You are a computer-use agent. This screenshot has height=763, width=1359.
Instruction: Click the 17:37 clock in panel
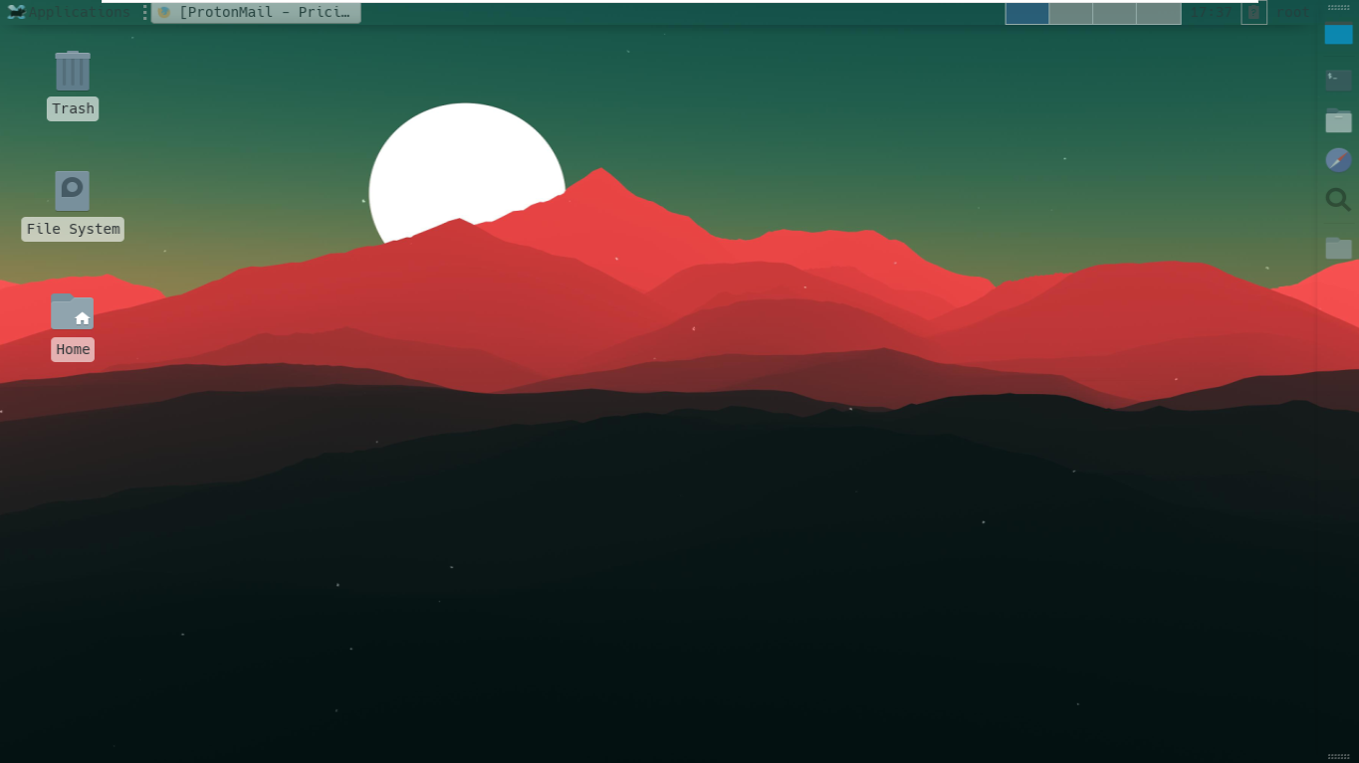[1211, 12]
